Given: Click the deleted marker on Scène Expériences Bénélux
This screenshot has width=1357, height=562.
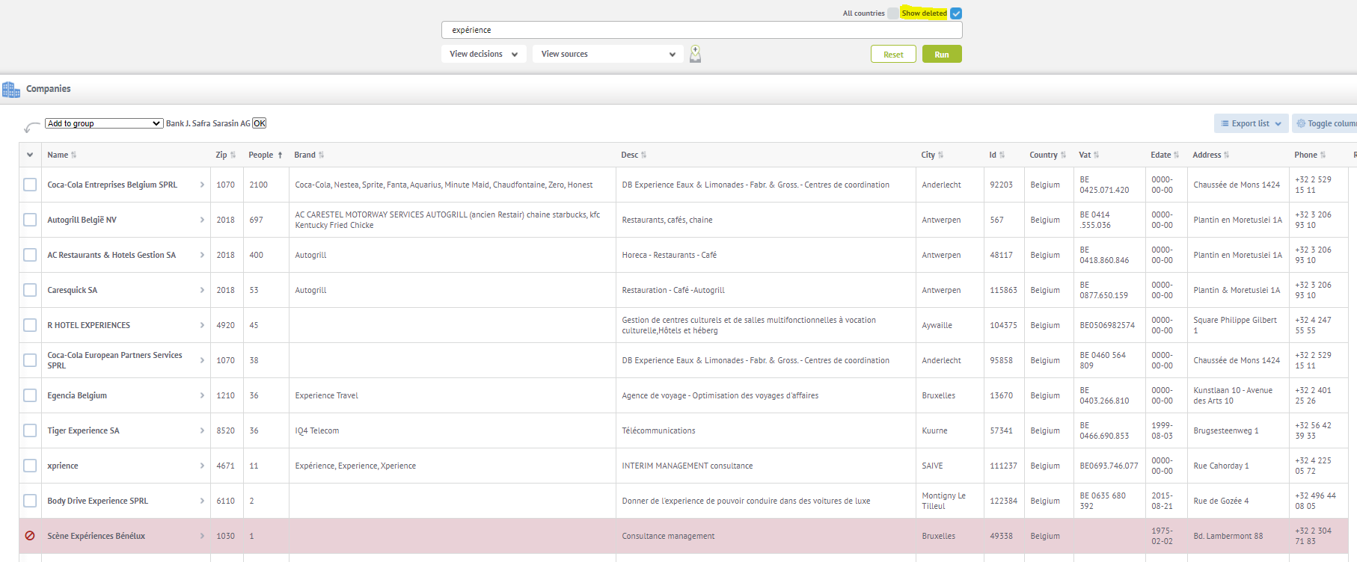Looking at the screenshot, I should (30, 536).
